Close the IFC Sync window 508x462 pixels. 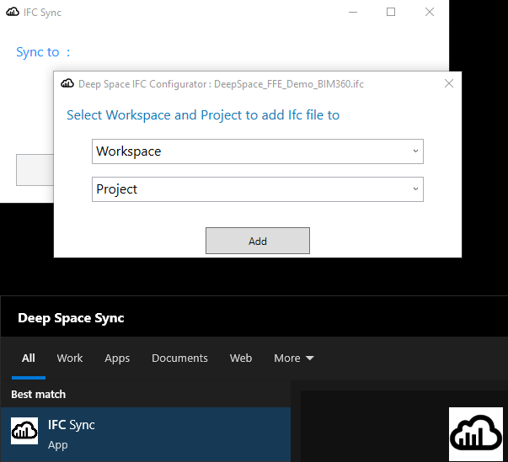tap(430, 12)
